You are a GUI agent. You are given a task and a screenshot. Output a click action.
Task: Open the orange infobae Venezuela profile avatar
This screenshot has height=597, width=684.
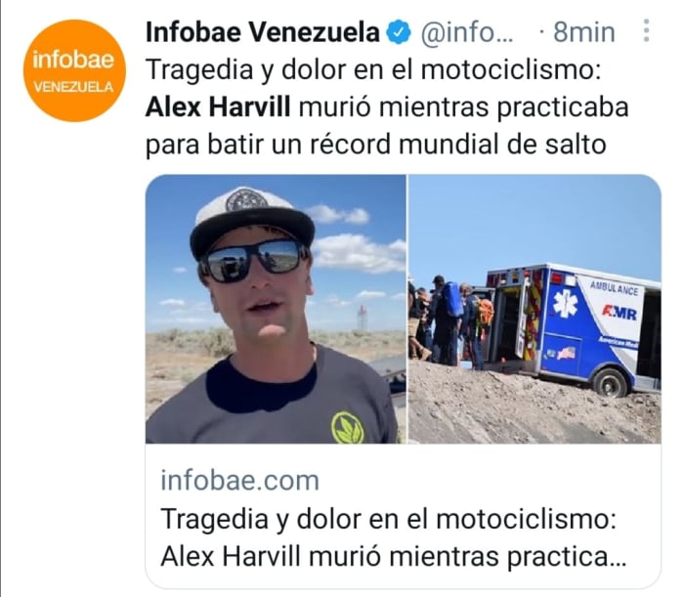tap(74, 70)
